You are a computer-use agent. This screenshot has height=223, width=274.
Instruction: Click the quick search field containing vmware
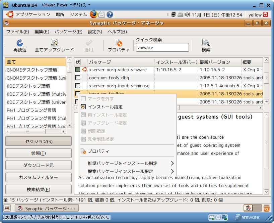click(x=162, y=47)
